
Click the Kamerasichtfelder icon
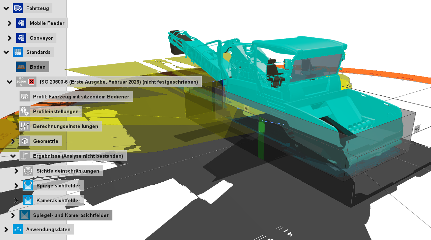click(28, 200)
